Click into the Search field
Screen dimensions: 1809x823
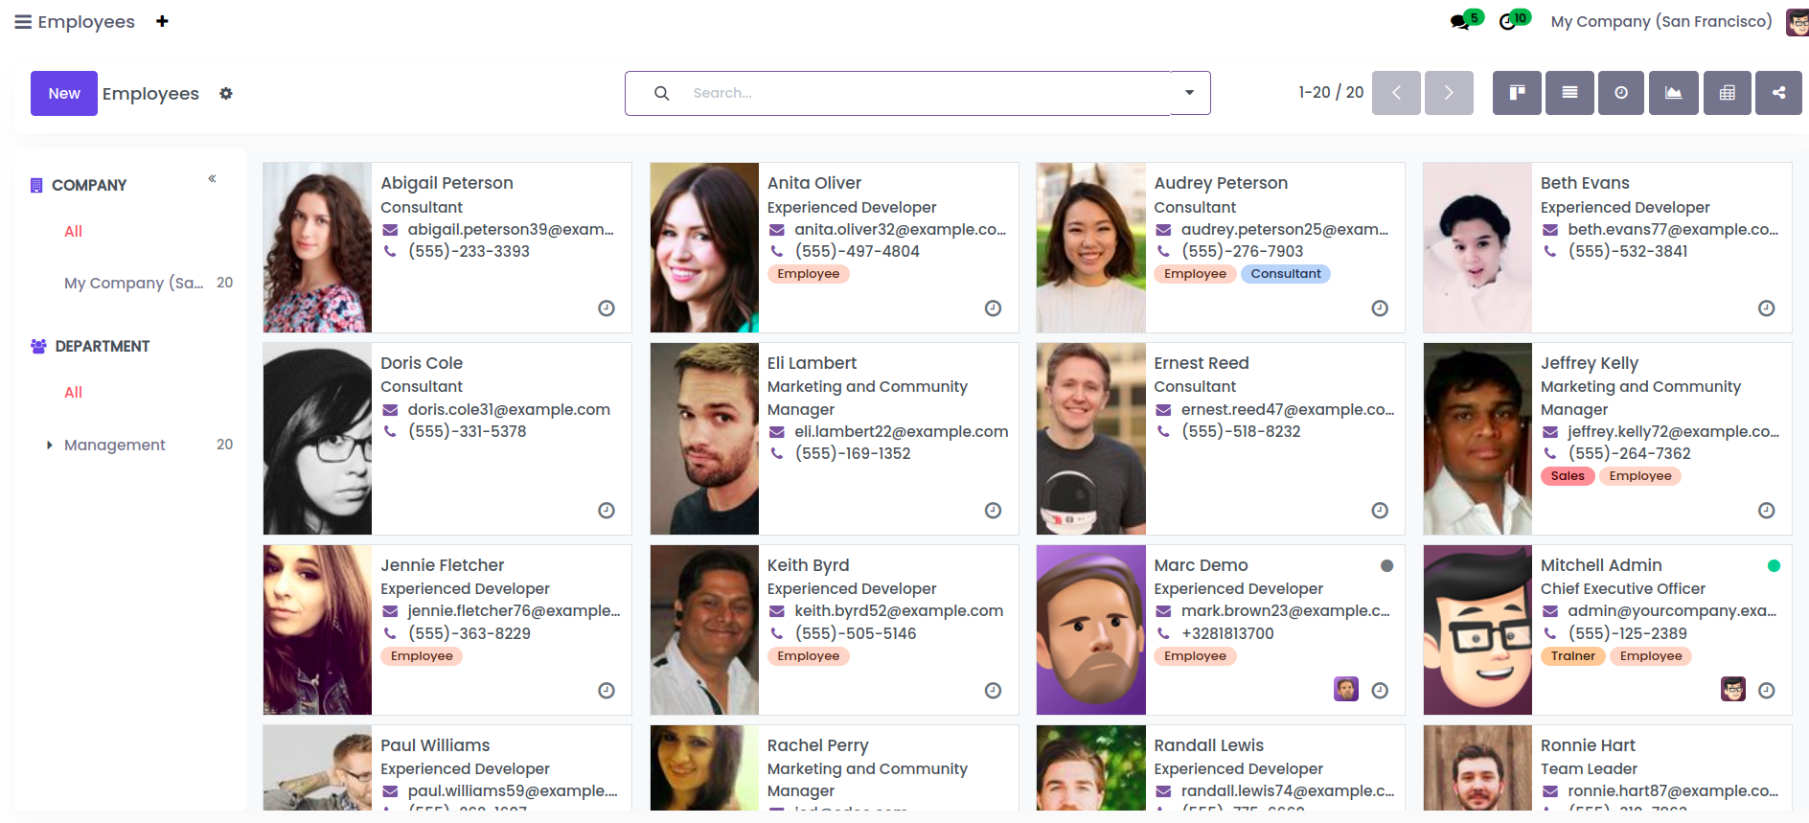click(920, 93)
